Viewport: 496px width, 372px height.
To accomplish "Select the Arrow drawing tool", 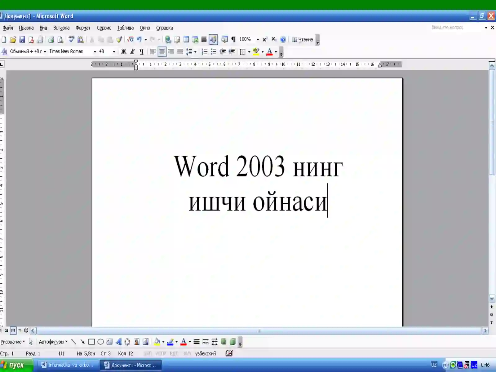I will tap(82, 342).
